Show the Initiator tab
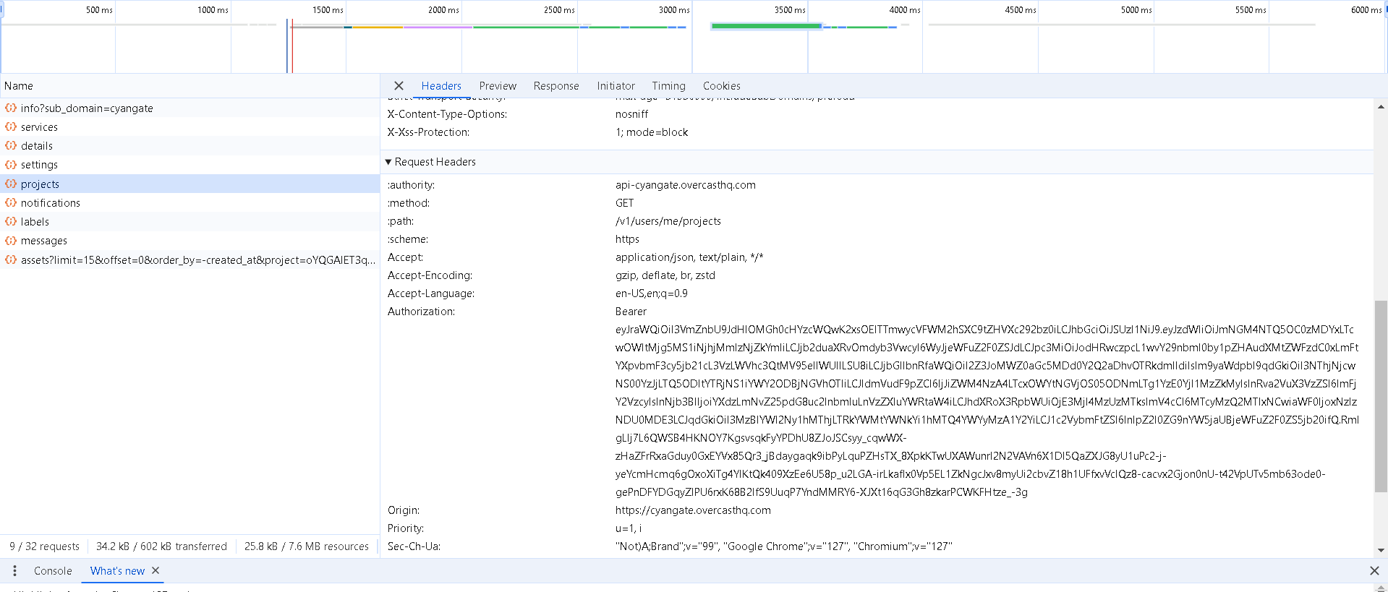This screenshot has height=592, width=1388. [616, 86]
